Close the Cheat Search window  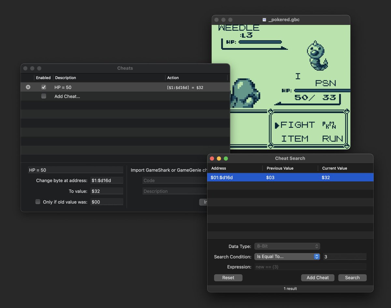pyautogui.click(x=212, y=159)
